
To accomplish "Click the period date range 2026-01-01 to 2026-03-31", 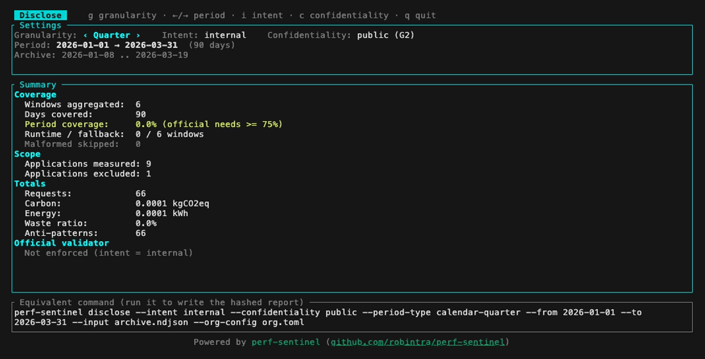I will point(117,45).
